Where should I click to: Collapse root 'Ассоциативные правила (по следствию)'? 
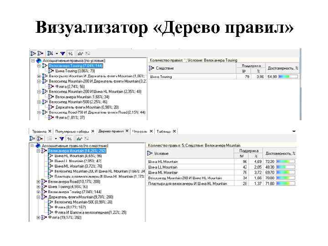[32, 146]
